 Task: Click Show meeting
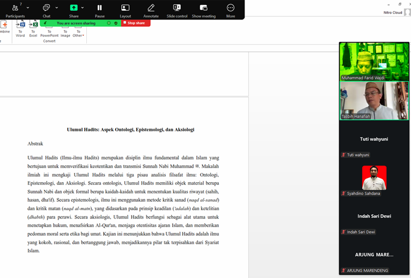(x=203, y=10)
